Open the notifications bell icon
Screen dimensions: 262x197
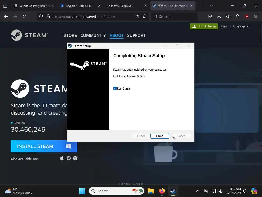(245, 191)
